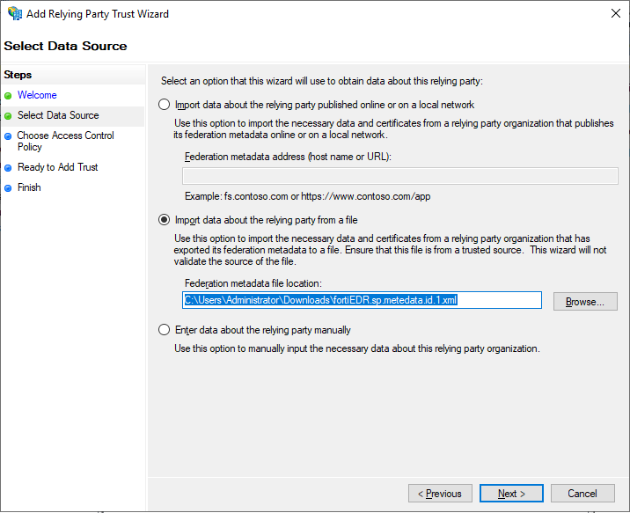Viewport: 630px width, 513px height.
Task: Select import from online or local network option
Action: click(164, 105)
